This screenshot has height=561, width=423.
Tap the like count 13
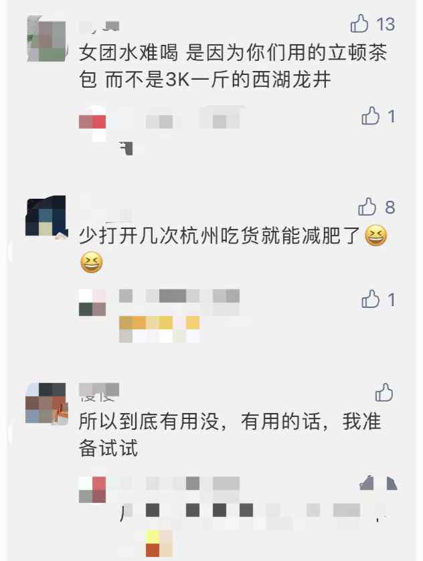click(x=386, y=24)
